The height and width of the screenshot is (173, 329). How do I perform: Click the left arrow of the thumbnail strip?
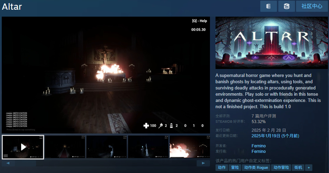[x=8, y=163]
